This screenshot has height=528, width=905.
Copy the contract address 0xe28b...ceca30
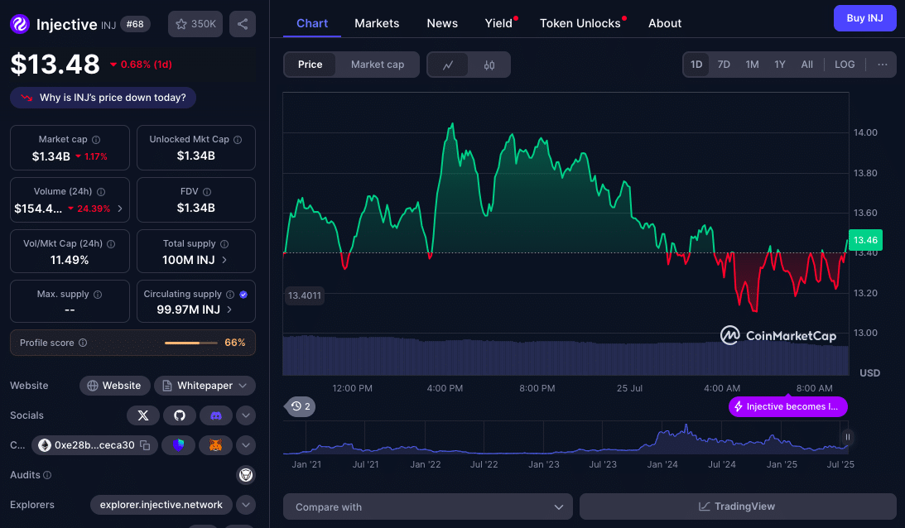pos(146,445)
